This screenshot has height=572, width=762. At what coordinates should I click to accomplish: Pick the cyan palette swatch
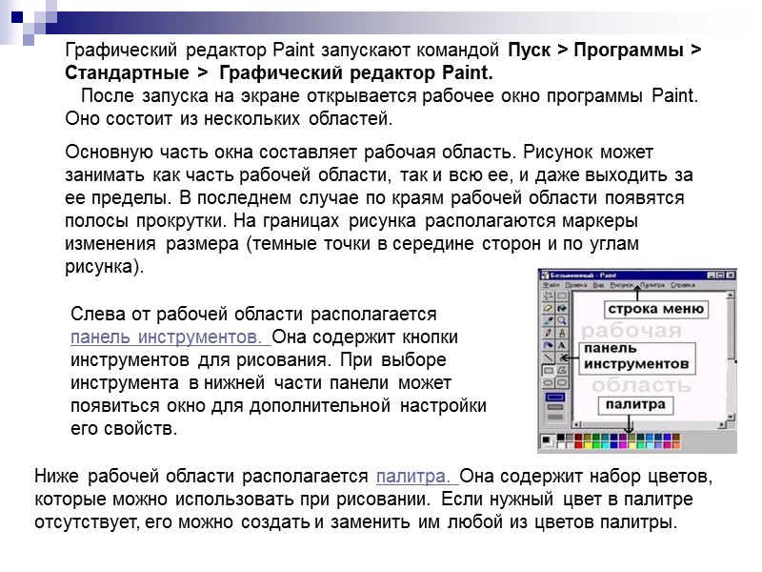click(x=606, y=445)
